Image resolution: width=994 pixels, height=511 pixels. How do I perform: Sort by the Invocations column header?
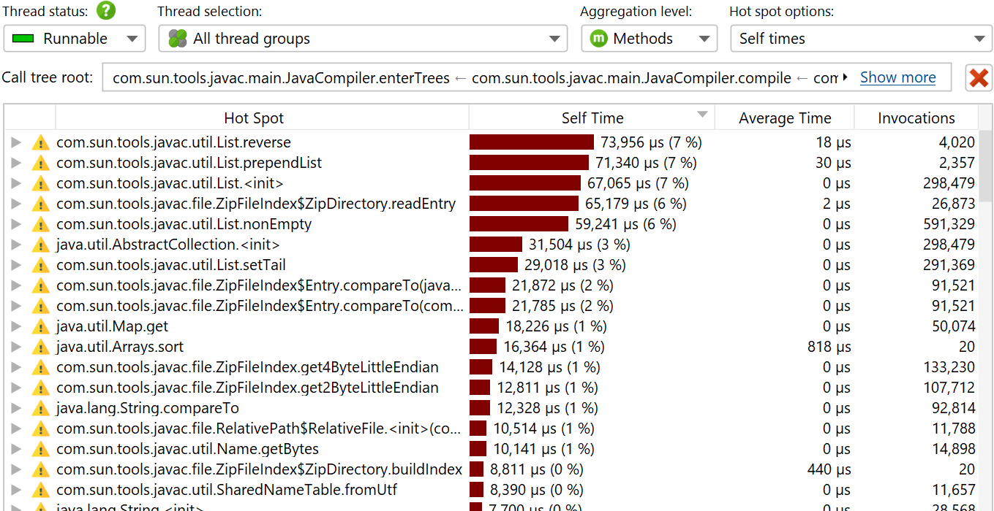[916, 118]
